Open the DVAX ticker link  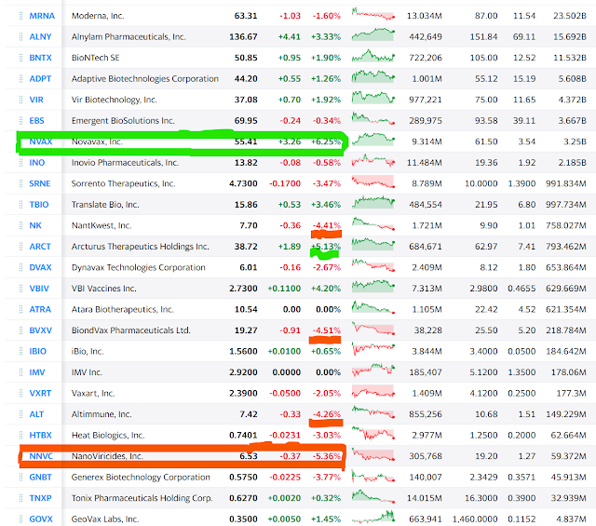40,267
